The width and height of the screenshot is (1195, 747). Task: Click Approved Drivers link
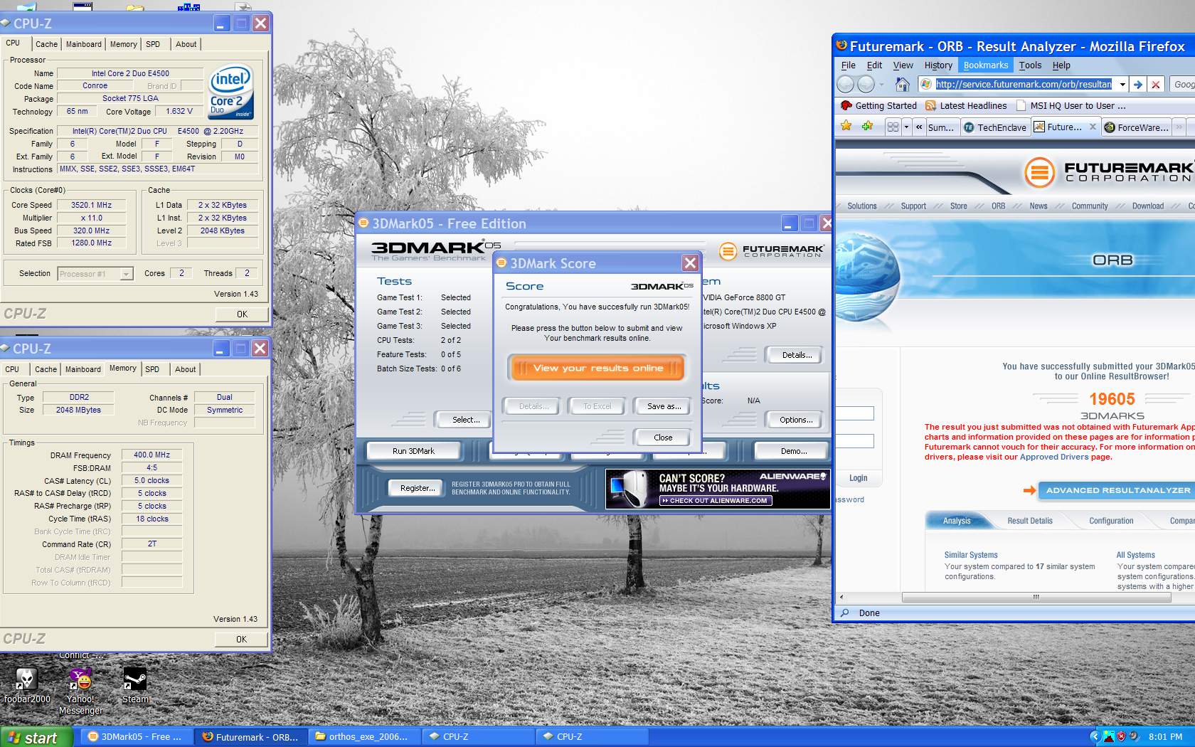1054,457
